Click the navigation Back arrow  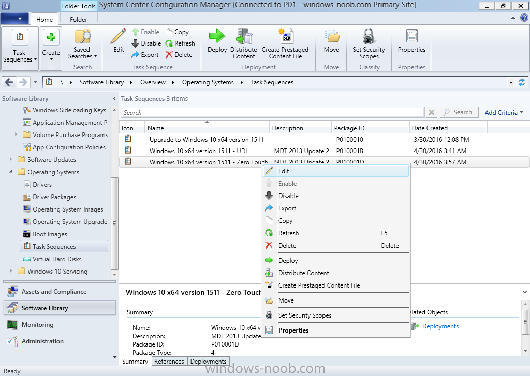tap(9, 82)
